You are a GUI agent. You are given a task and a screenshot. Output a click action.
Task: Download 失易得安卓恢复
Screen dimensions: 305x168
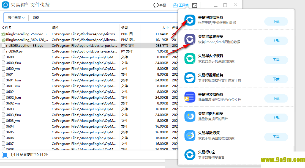[x=276, y=60]
